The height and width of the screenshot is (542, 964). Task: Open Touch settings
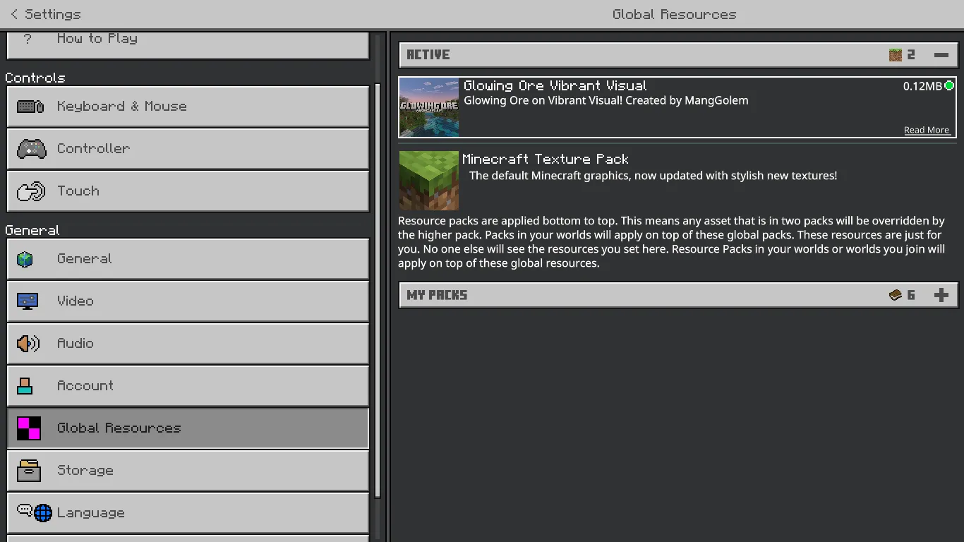188,191
